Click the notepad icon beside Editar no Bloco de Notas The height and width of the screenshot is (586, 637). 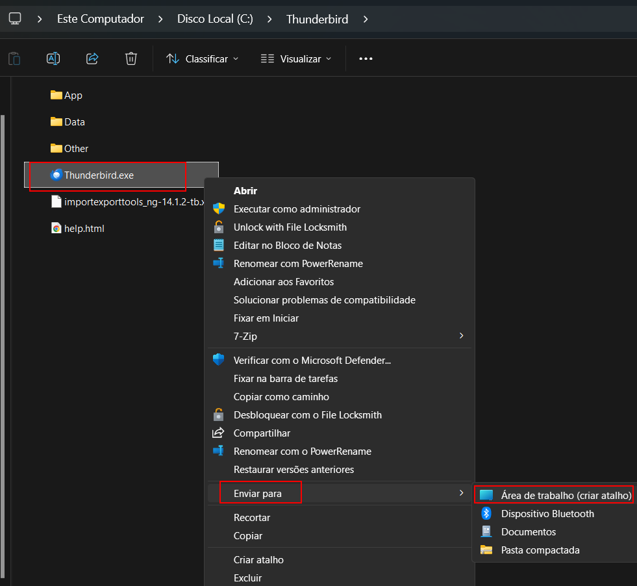(219, 245)
